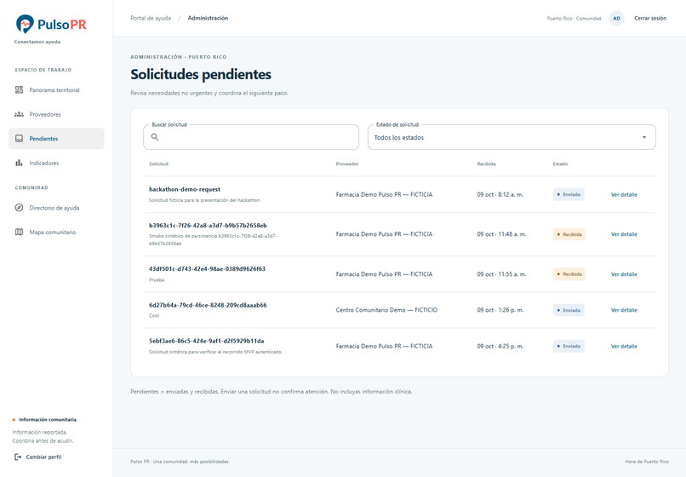Click Enviada badge on 5ebf3ae6 row

[x=569, y=346]
